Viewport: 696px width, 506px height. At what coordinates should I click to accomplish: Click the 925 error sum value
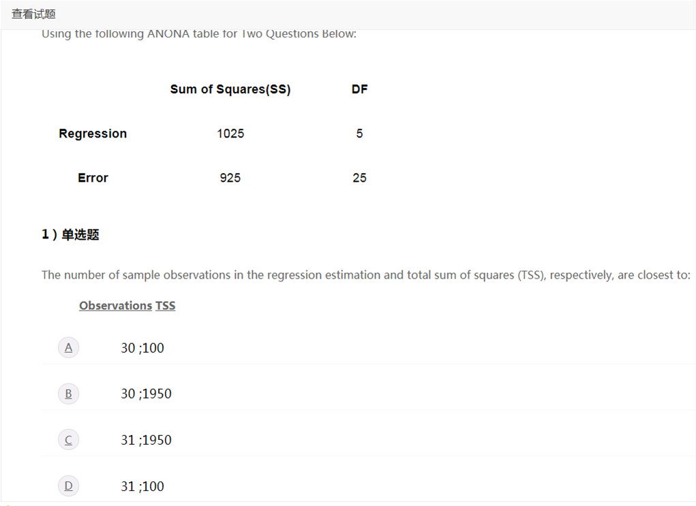[230, 178]
